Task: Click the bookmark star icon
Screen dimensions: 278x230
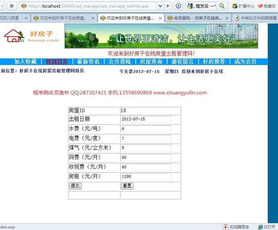Action: 12,6
